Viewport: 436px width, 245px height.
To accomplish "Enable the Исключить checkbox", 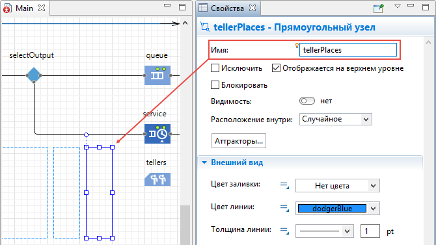I will pyautogui.click(x=215, y=68).
